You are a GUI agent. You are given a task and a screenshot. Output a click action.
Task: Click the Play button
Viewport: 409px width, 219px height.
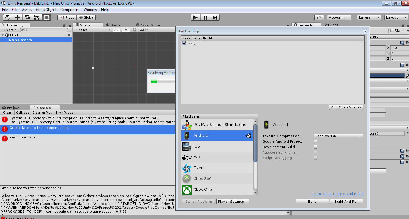point(195,17)
